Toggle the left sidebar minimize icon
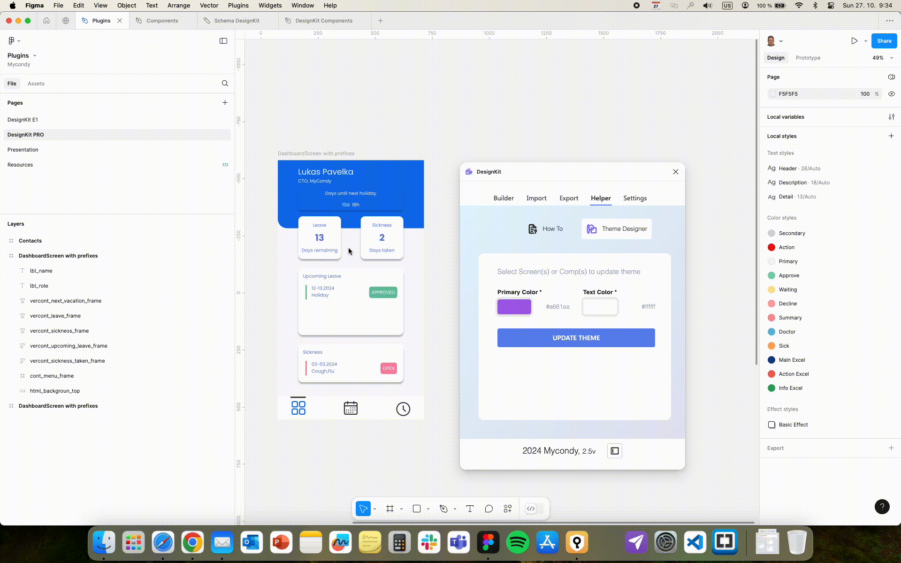901x563 pixels. (x=223, y=41)
